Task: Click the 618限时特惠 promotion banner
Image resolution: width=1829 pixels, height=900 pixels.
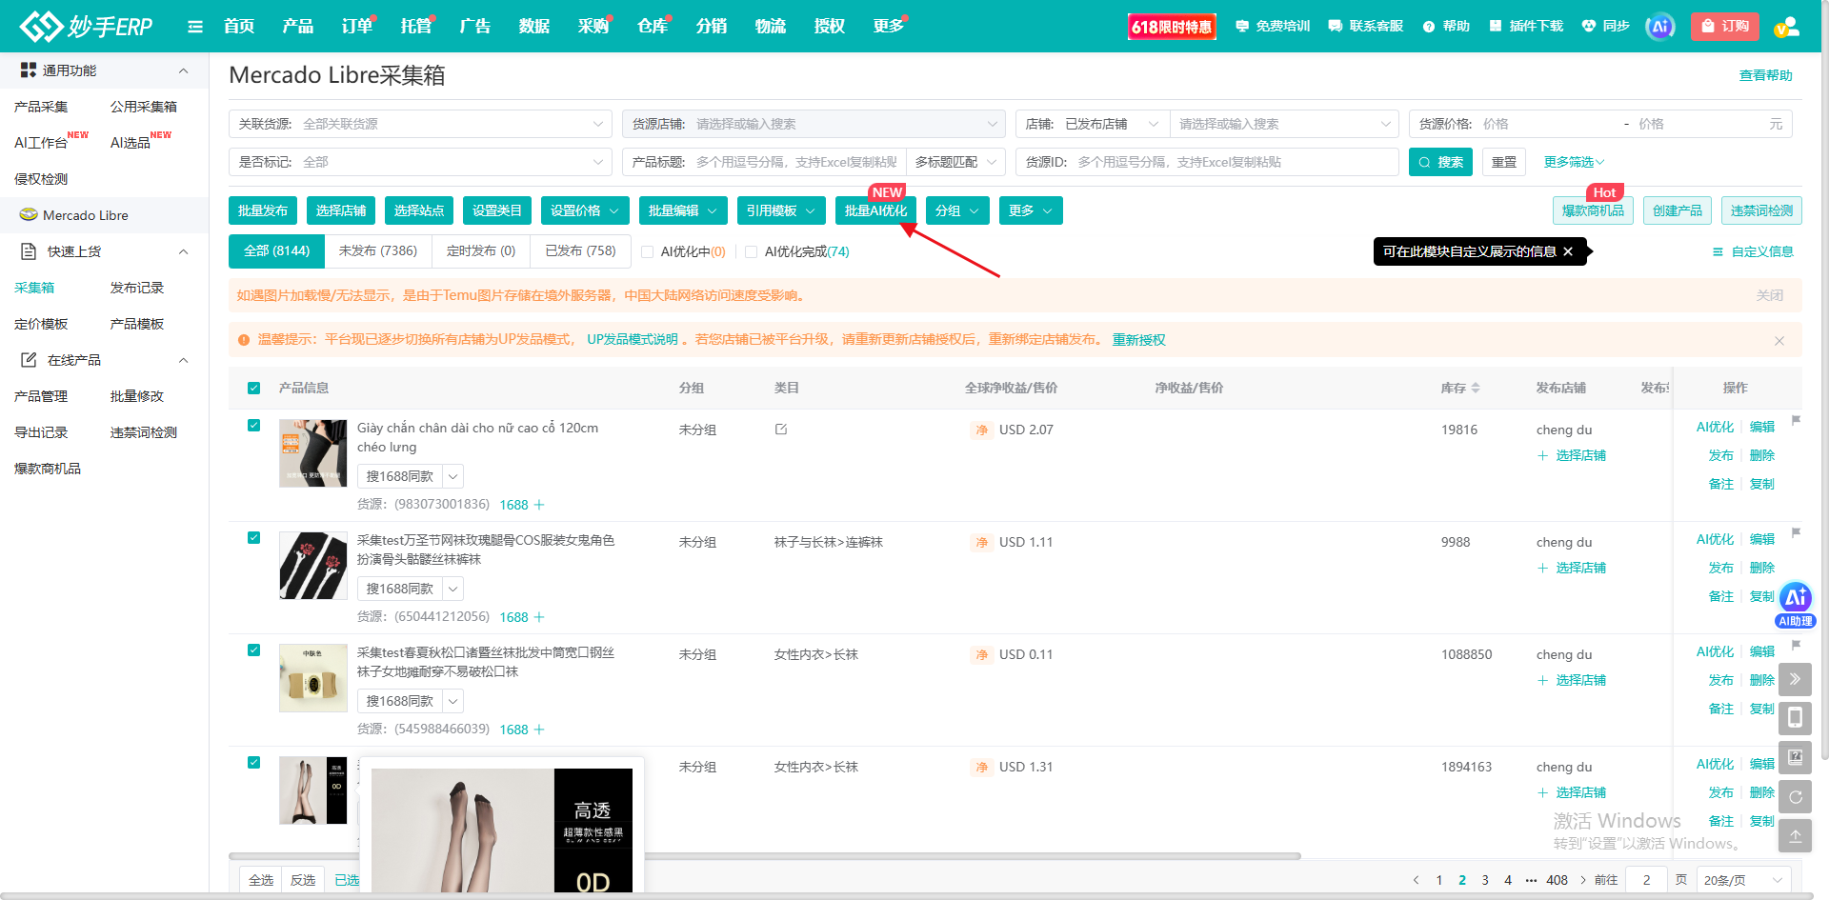Action: coord(1172,27)
